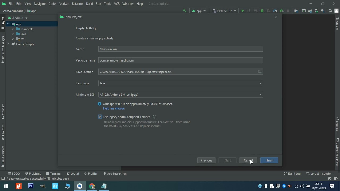The width and height of the screenshot is (340, 191).
Task: Open the Language dropdown set to Java
Action: tap(181, 83)
